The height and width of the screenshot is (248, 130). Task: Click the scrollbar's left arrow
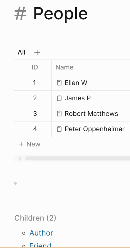coord(20,159)
